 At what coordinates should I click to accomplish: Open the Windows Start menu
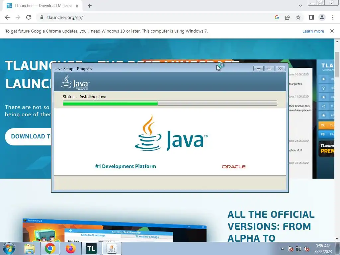coord(9,248)
